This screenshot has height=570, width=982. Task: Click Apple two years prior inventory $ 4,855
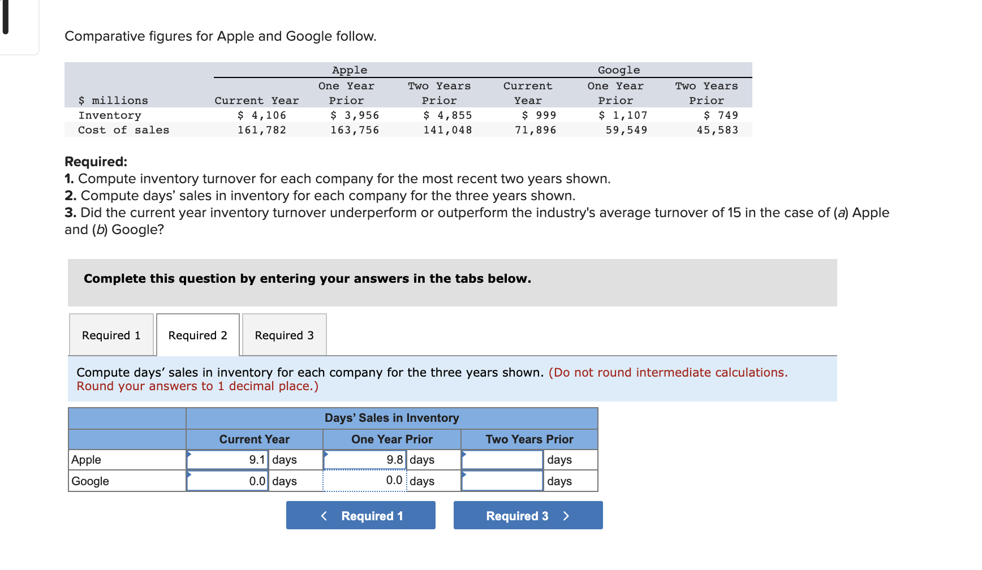pos(447,115)
